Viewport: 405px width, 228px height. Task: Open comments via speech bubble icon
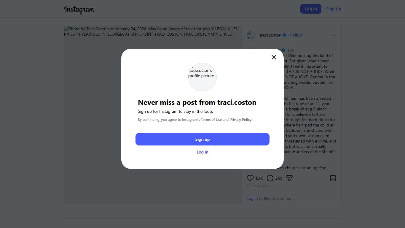tap(270, 178)
